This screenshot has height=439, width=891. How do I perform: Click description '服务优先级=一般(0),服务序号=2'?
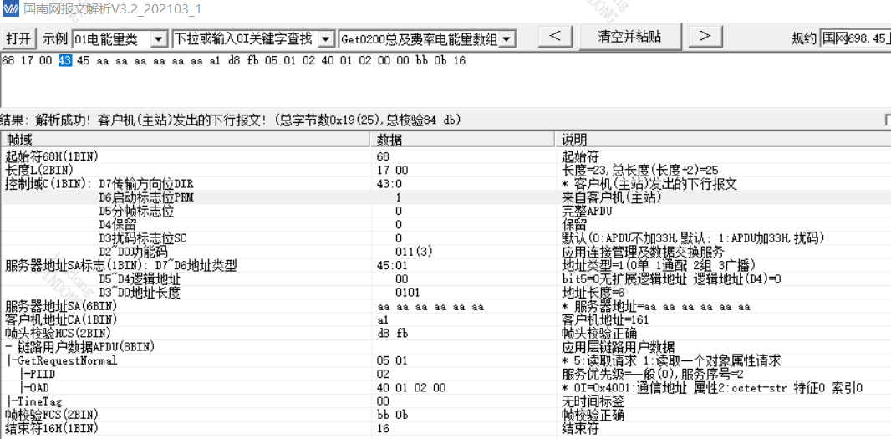pyautogui.click(x=653, y=374)
